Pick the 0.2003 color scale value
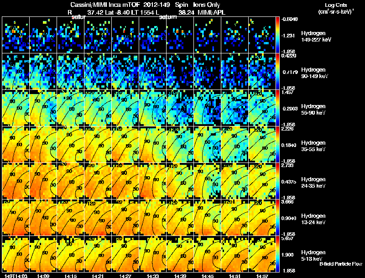Viewport: 365px width, 278px height. (x=289, y=109)
